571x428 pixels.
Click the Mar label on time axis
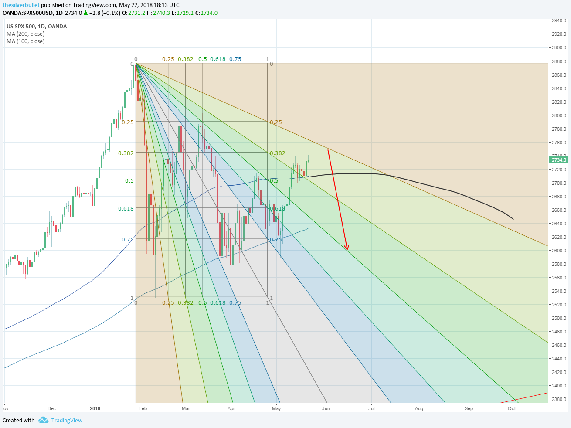pos(186,408)
